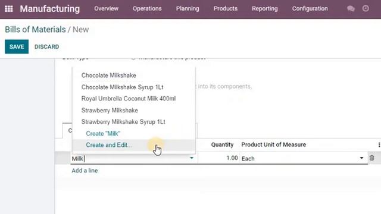Open the Configuration menu
Image resolution: width=381 pixels, height=214 pixels.
310,8
